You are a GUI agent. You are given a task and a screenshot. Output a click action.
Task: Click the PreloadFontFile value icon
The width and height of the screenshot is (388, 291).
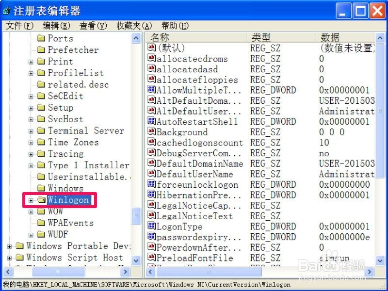[151, 258]
